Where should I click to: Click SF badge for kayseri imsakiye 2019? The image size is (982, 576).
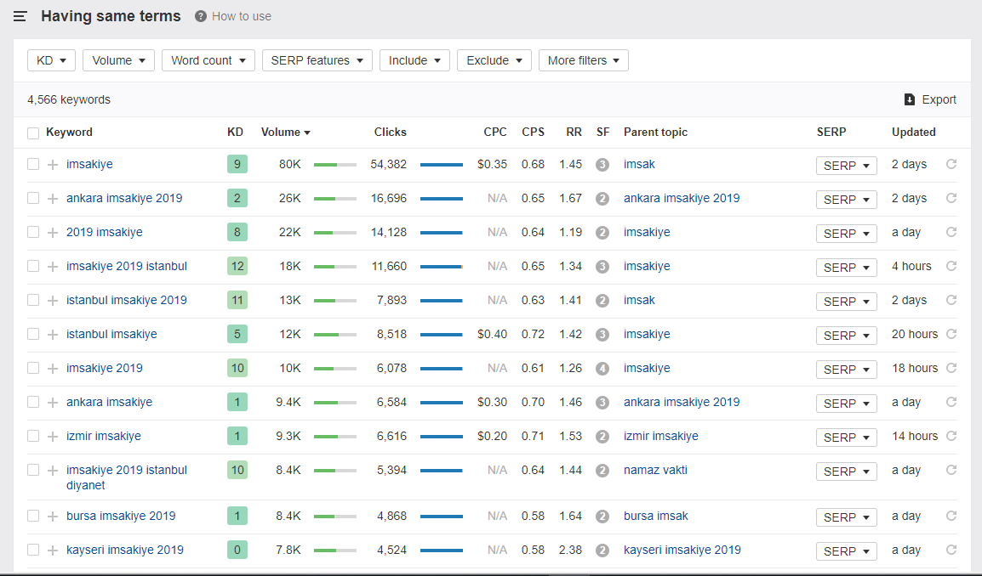tap(602, 551)
